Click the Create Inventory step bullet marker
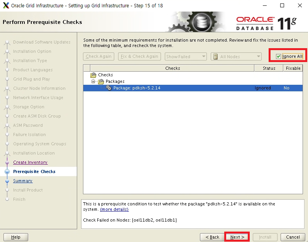308x242 pixels. (7, 162)
